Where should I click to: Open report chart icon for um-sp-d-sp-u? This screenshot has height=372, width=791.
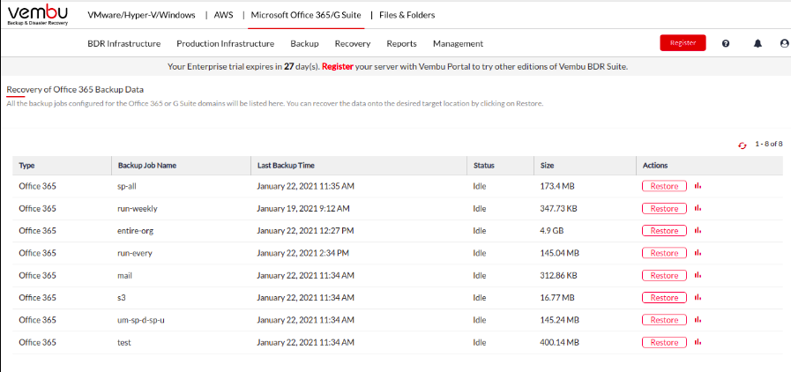698,320
